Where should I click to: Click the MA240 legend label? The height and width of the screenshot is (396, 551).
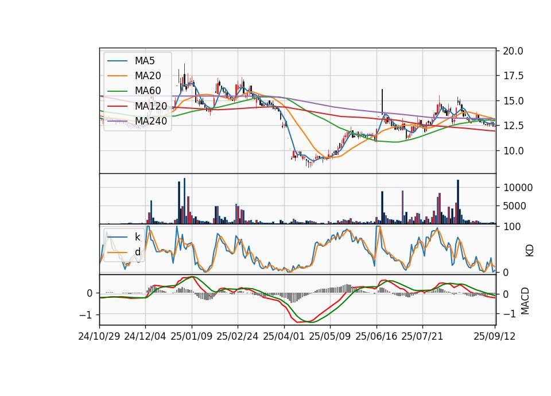click(151, 121)
